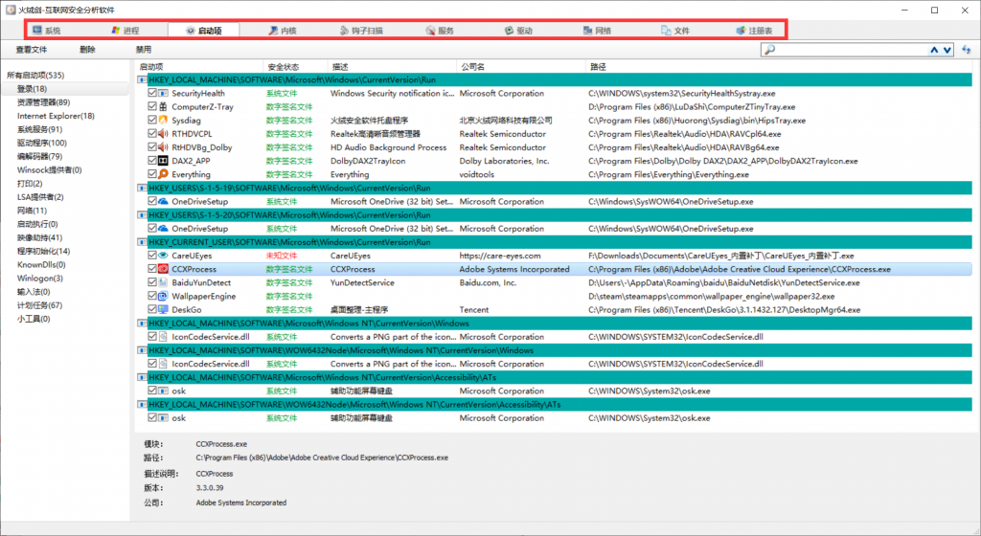Viewport: 981px width, 536px height.
Task: Click the Sysdiag flame icon in the list
Action: [x=163, y=121]
